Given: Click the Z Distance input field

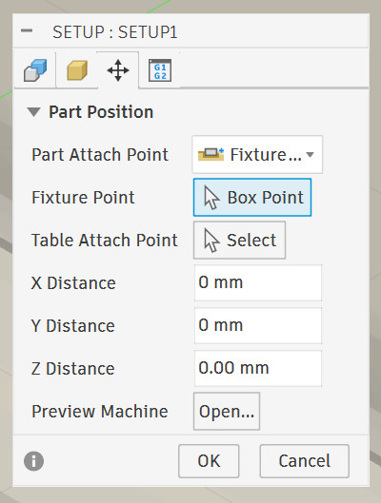Looking at the screenshot, I should 258,368.
